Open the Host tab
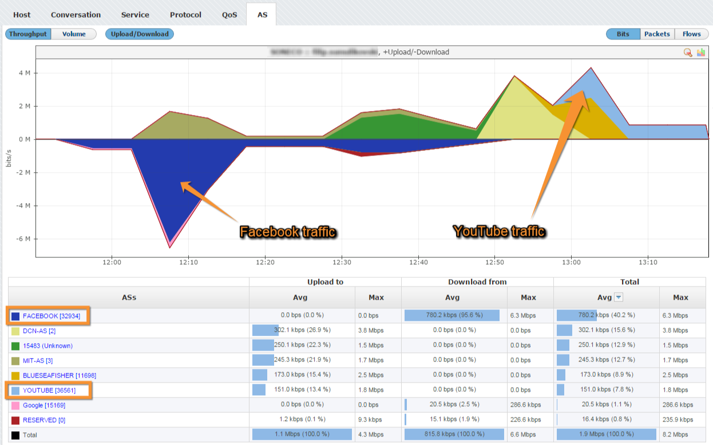Image resolution: width=713 pixels, height=445 pixels. point(22,15)
